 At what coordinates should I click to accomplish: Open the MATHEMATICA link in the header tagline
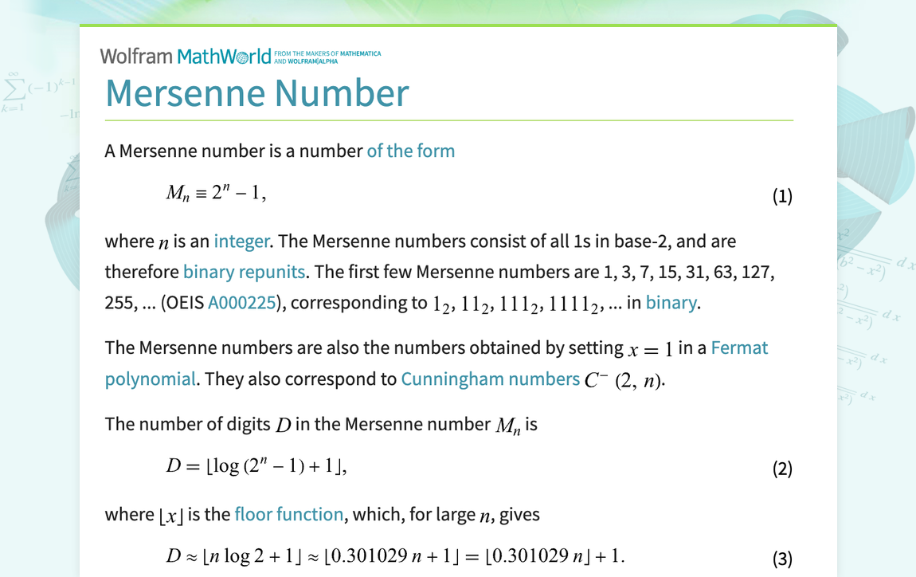pyautogui.click(x=360, y=53)
